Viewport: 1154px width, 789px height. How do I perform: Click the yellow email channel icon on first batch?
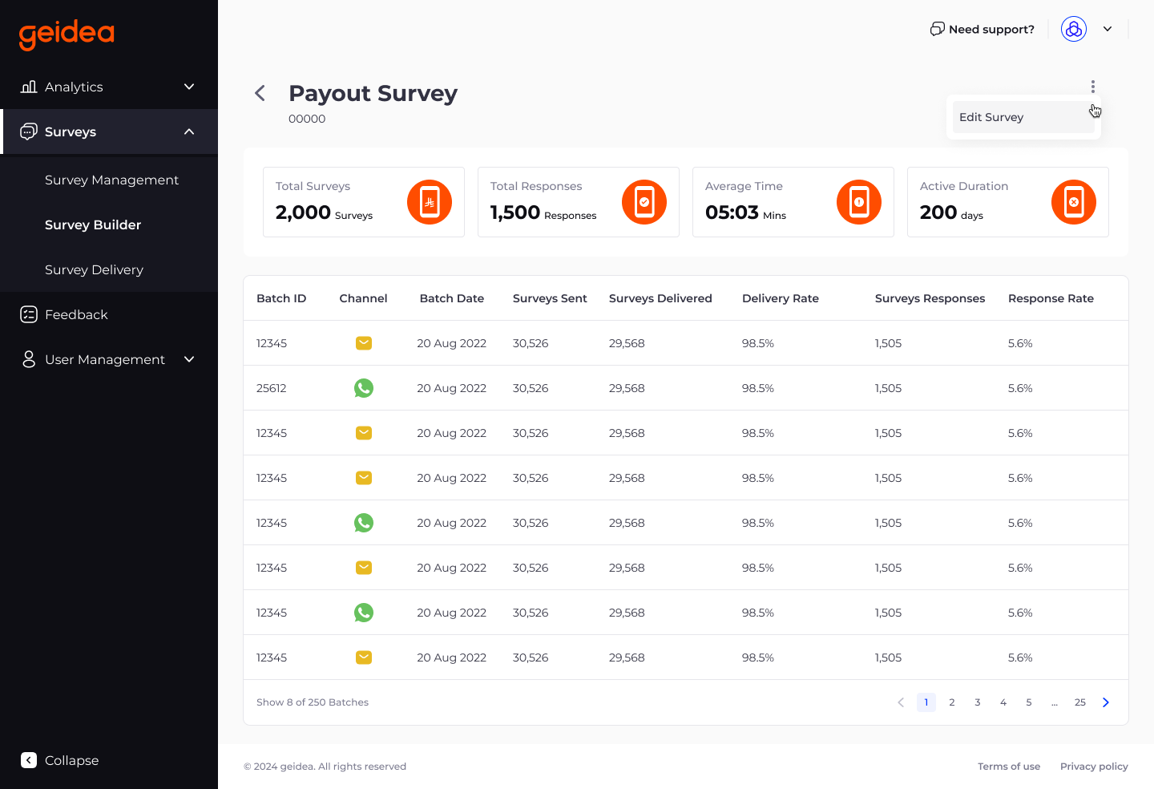point(364,342)
